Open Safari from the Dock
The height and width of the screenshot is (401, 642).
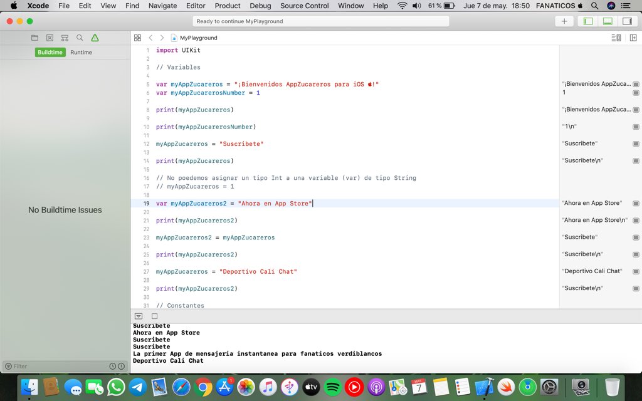tap(181, 387)
